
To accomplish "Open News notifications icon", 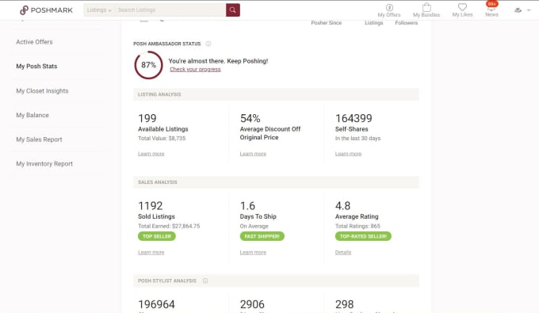I will pos(491,9).
